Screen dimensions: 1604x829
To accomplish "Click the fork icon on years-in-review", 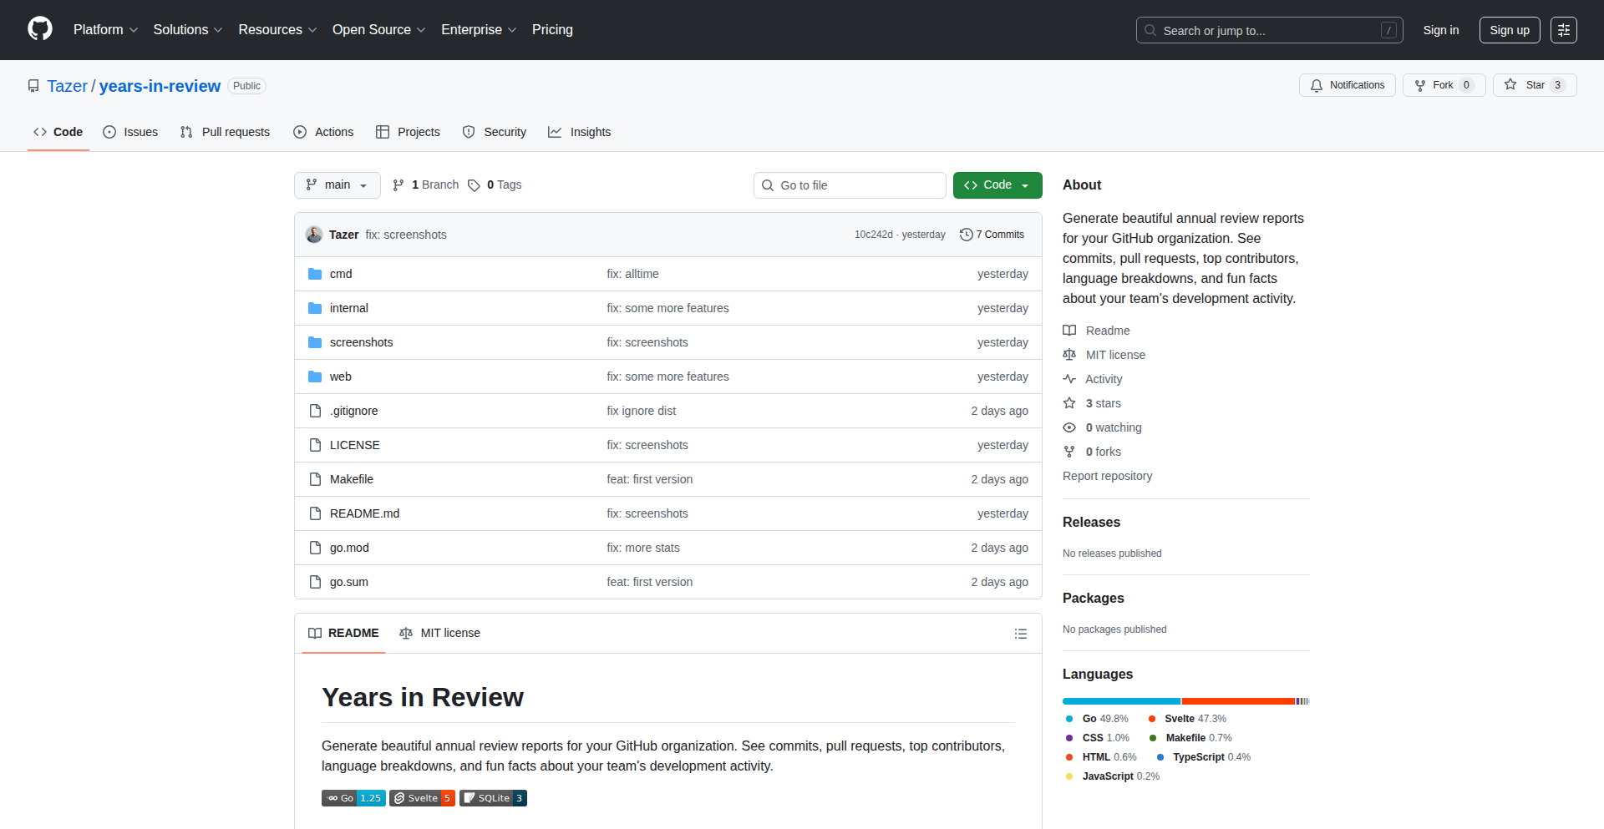I will coord(1421,85).
